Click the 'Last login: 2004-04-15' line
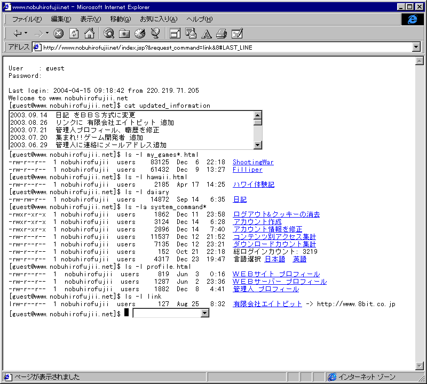This screenshot has height=384, width=427. pos(104,91)
